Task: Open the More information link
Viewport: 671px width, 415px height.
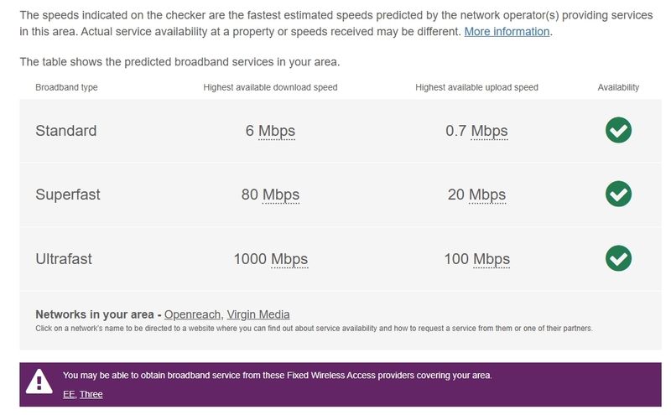Action: click(507, 31)
